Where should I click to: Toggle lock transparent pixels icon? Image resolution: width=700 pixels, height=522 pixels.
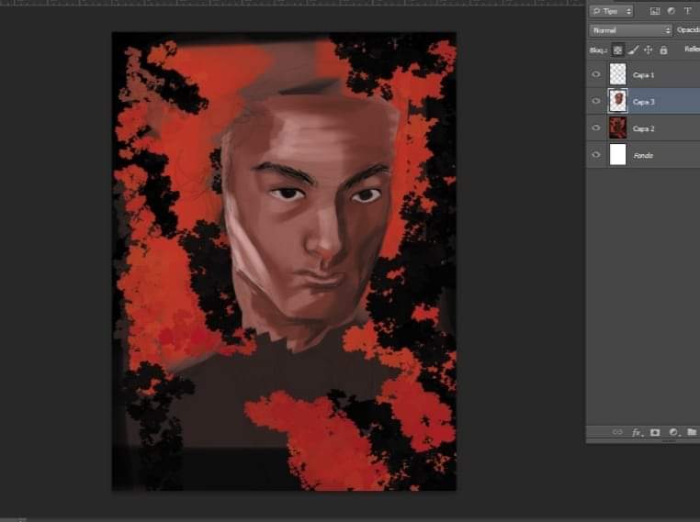(x=617, y=50)
